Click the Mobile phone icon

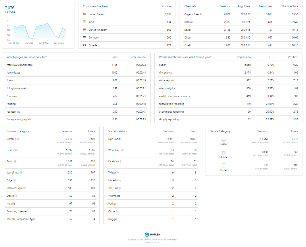pyautogui.click(x=224, y=153)
